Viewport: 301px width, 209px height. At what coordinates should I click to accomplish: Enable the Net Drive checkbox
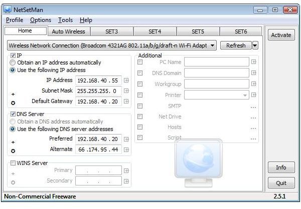pos(140,116)
